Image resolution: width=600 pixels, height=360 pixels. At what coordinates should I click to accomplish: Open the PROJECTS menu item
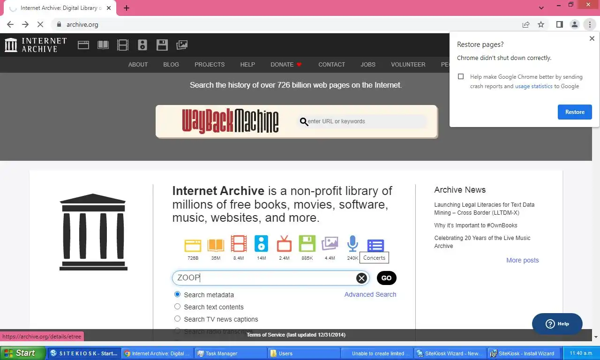coord(210,65)
